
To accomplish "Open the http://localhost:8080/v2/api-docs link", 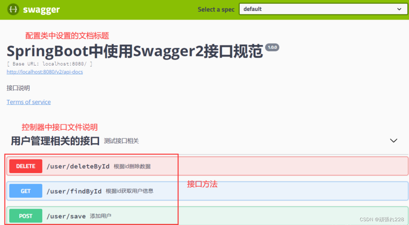I will pyautogui.click(x=44, y=72).
